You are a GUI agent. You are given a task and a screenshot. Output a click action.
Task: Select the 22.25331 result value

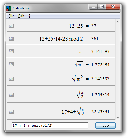point(100,112)
